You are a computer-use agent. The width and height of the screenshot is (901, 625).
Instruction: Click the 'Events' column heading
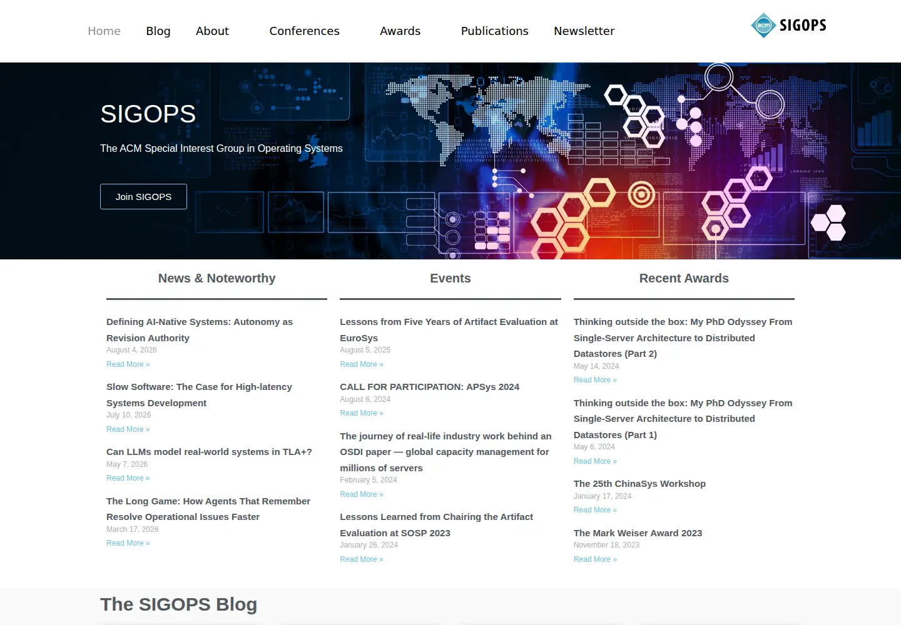pos(450,279)
